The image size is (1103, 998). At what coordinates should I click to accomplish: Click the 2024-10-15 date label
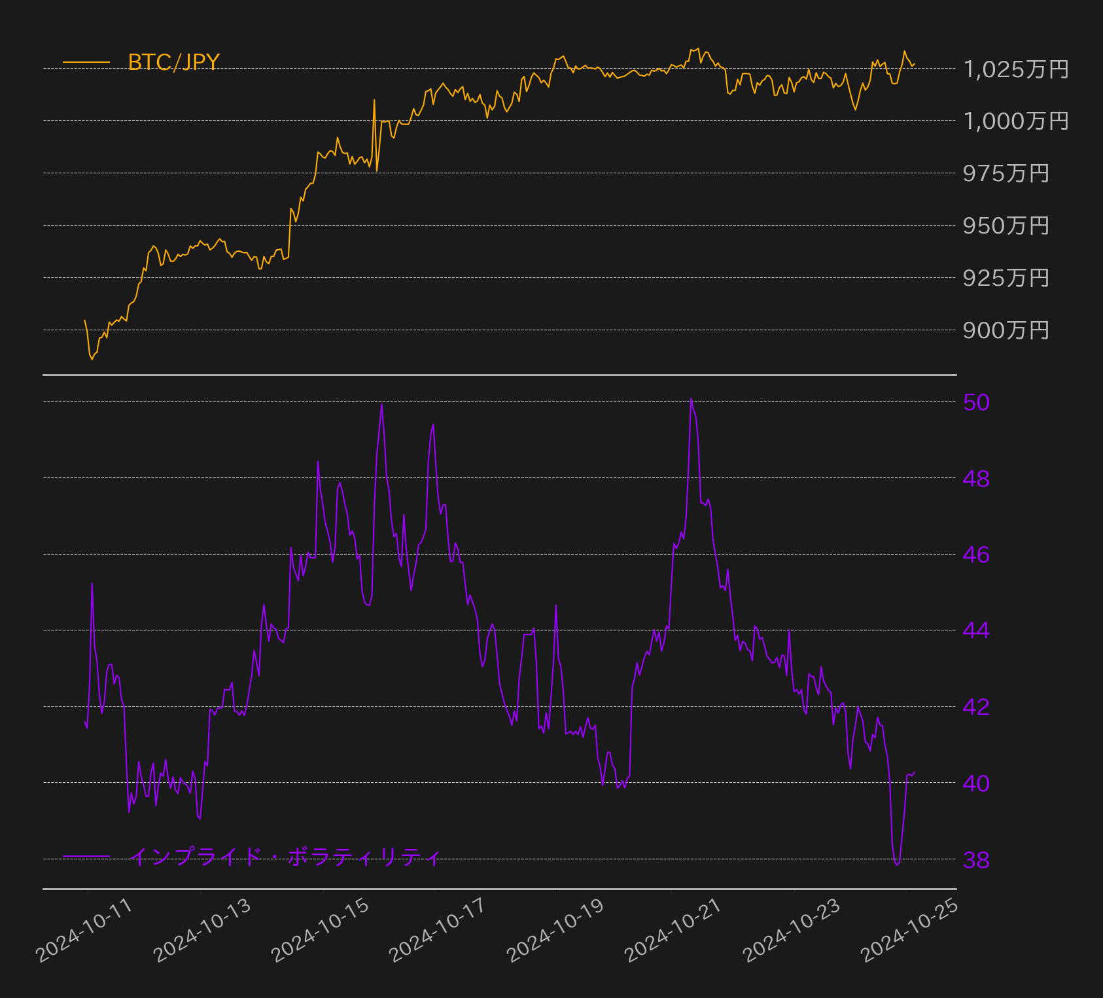coord(320,929)
